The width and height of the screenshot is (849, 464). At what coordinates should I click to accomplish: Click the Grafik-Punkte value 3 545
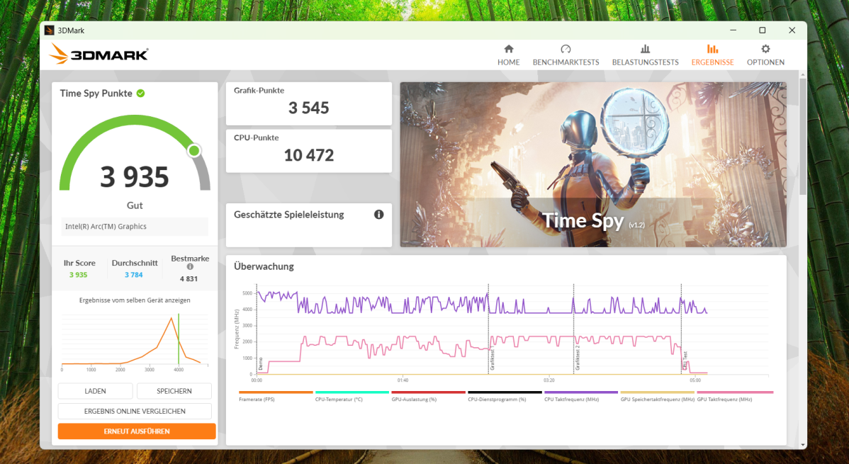(308, 108)
